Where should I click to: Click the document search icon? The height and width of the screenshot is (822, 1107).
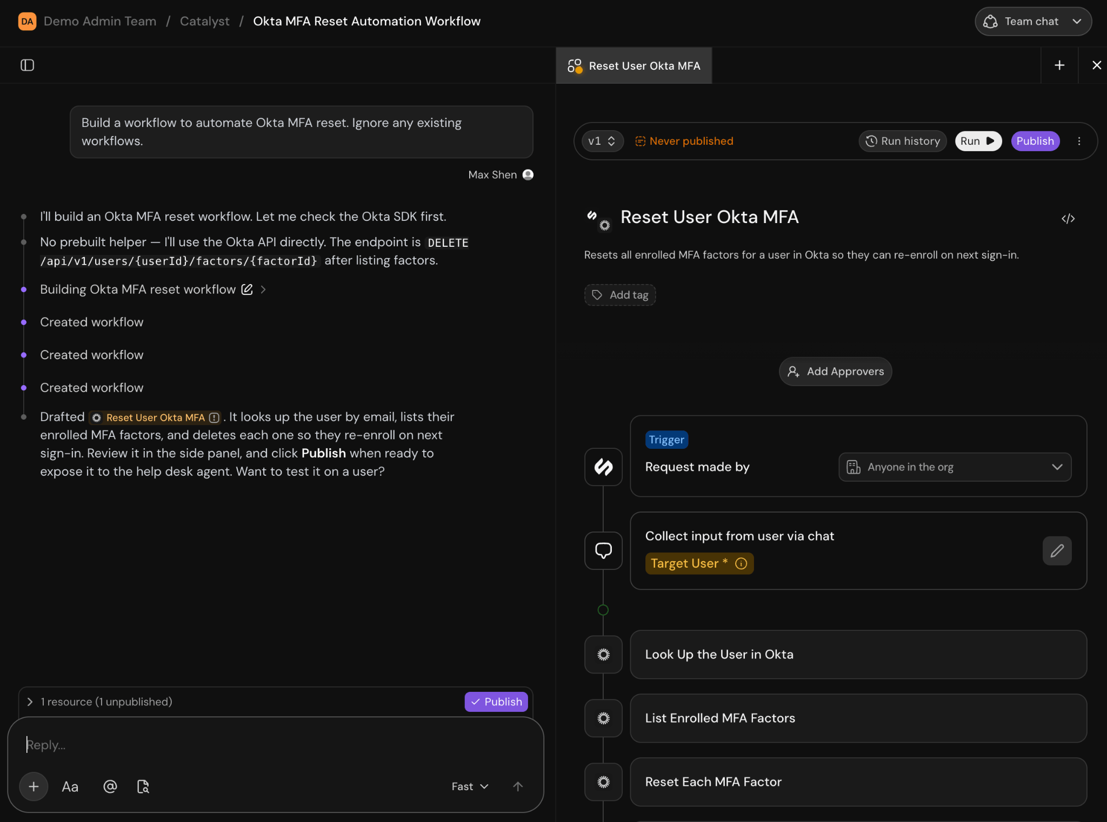(143, 786)
